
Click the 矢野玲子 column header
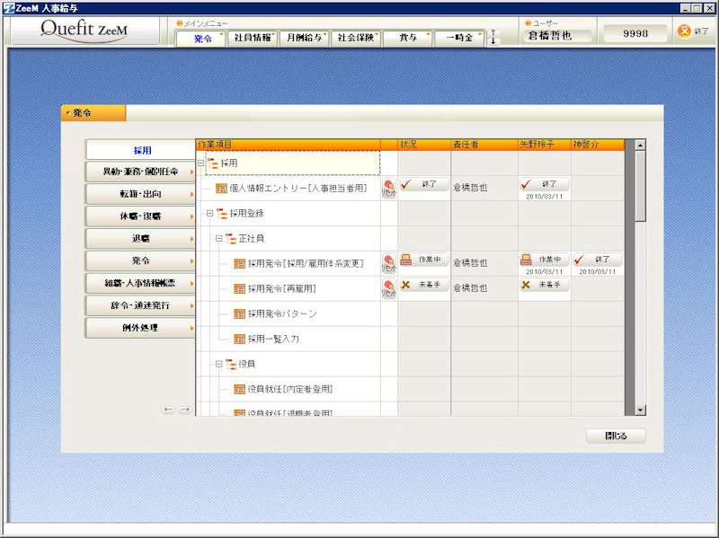coord(545,145)
